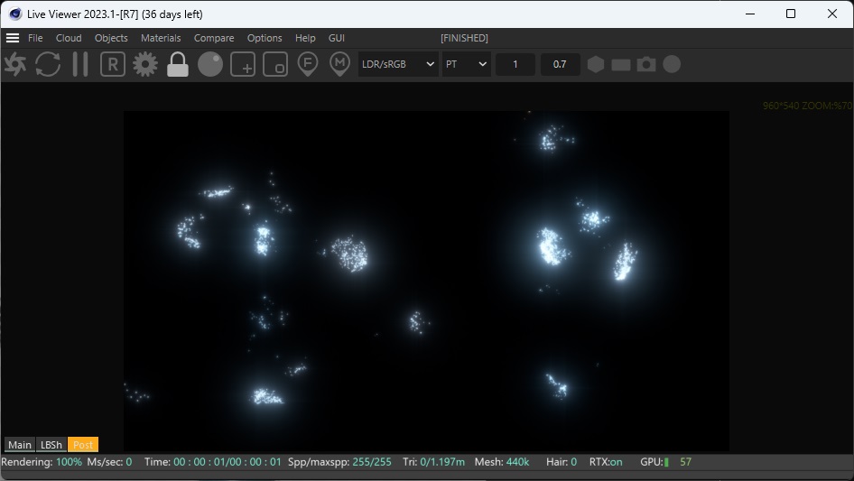Switch to the Post tab

pyautogui.click(x=83, y=445)
